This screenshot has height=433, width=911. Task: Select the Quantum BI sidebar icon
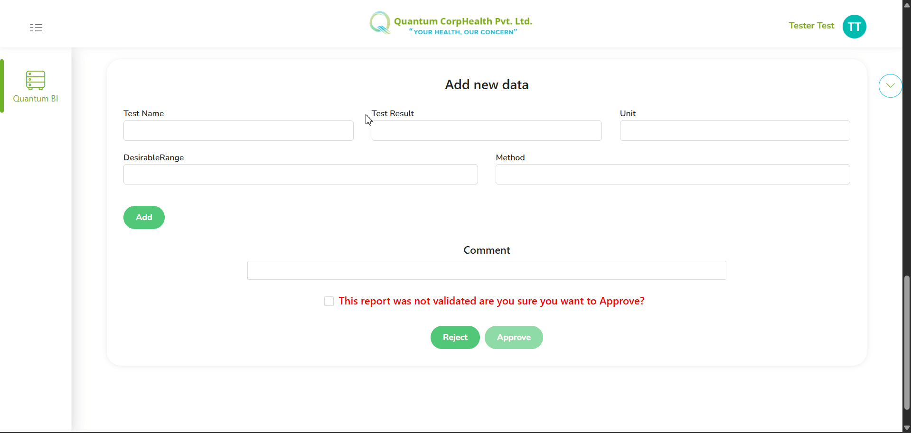click(x=36, y=85)
